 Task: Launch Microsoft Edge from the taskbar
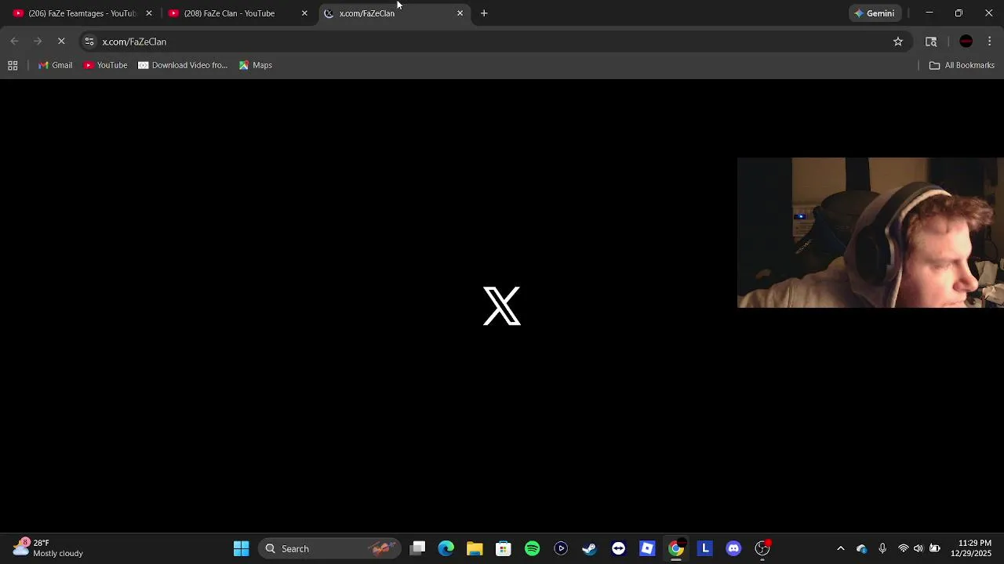click(446, 548)
